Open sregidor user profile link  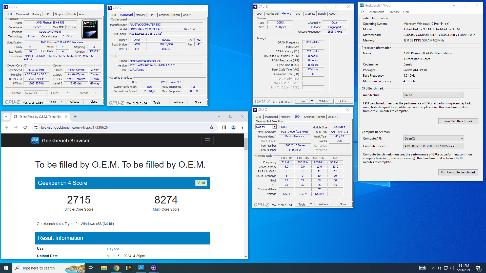[113, 248]
